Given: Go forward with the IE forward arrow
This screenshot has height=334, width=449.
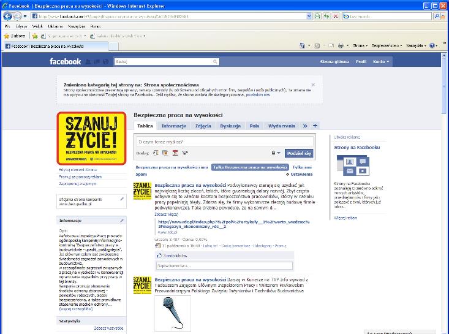Looking at the screenshot, I should (x=17, y=17).
